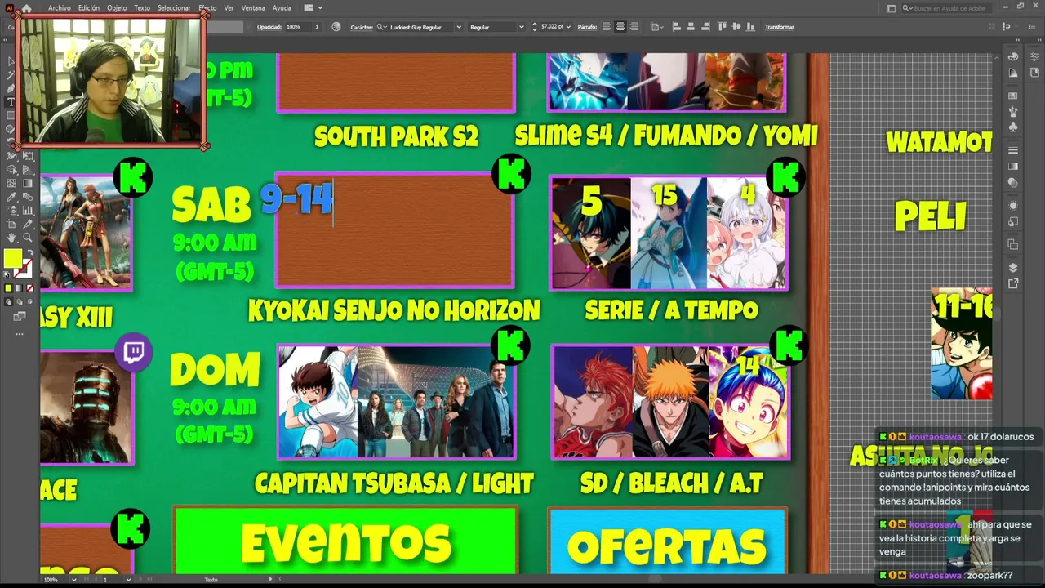Select the Shape Builder tool
Image resolution: width=1045 pixels, height=588 pixels.
click(x=11, y=170)
